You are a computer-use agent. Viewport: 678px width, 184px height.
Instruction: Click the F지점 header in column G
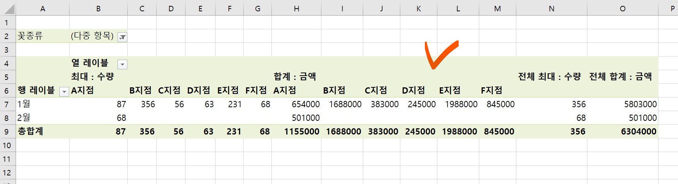(256, 90)
